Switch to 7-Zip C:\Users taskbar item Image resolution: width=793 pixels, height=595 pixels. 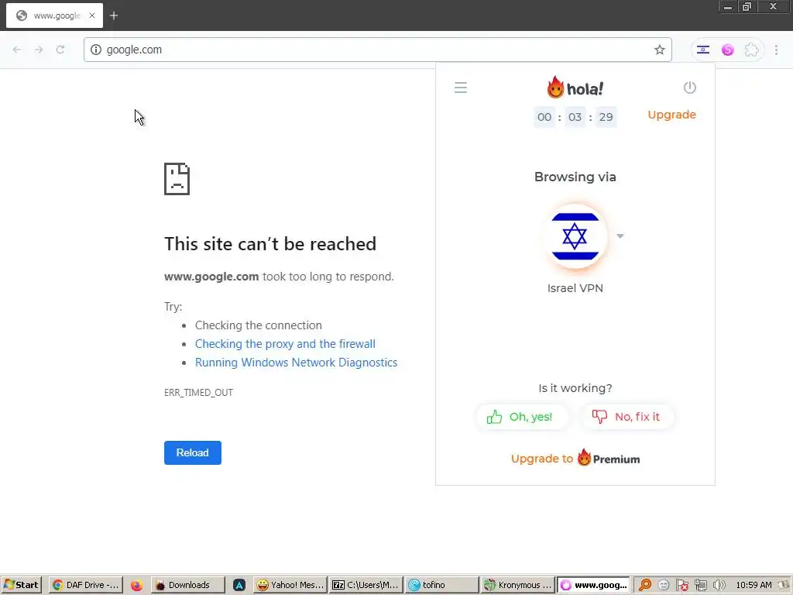pos(366,585)
